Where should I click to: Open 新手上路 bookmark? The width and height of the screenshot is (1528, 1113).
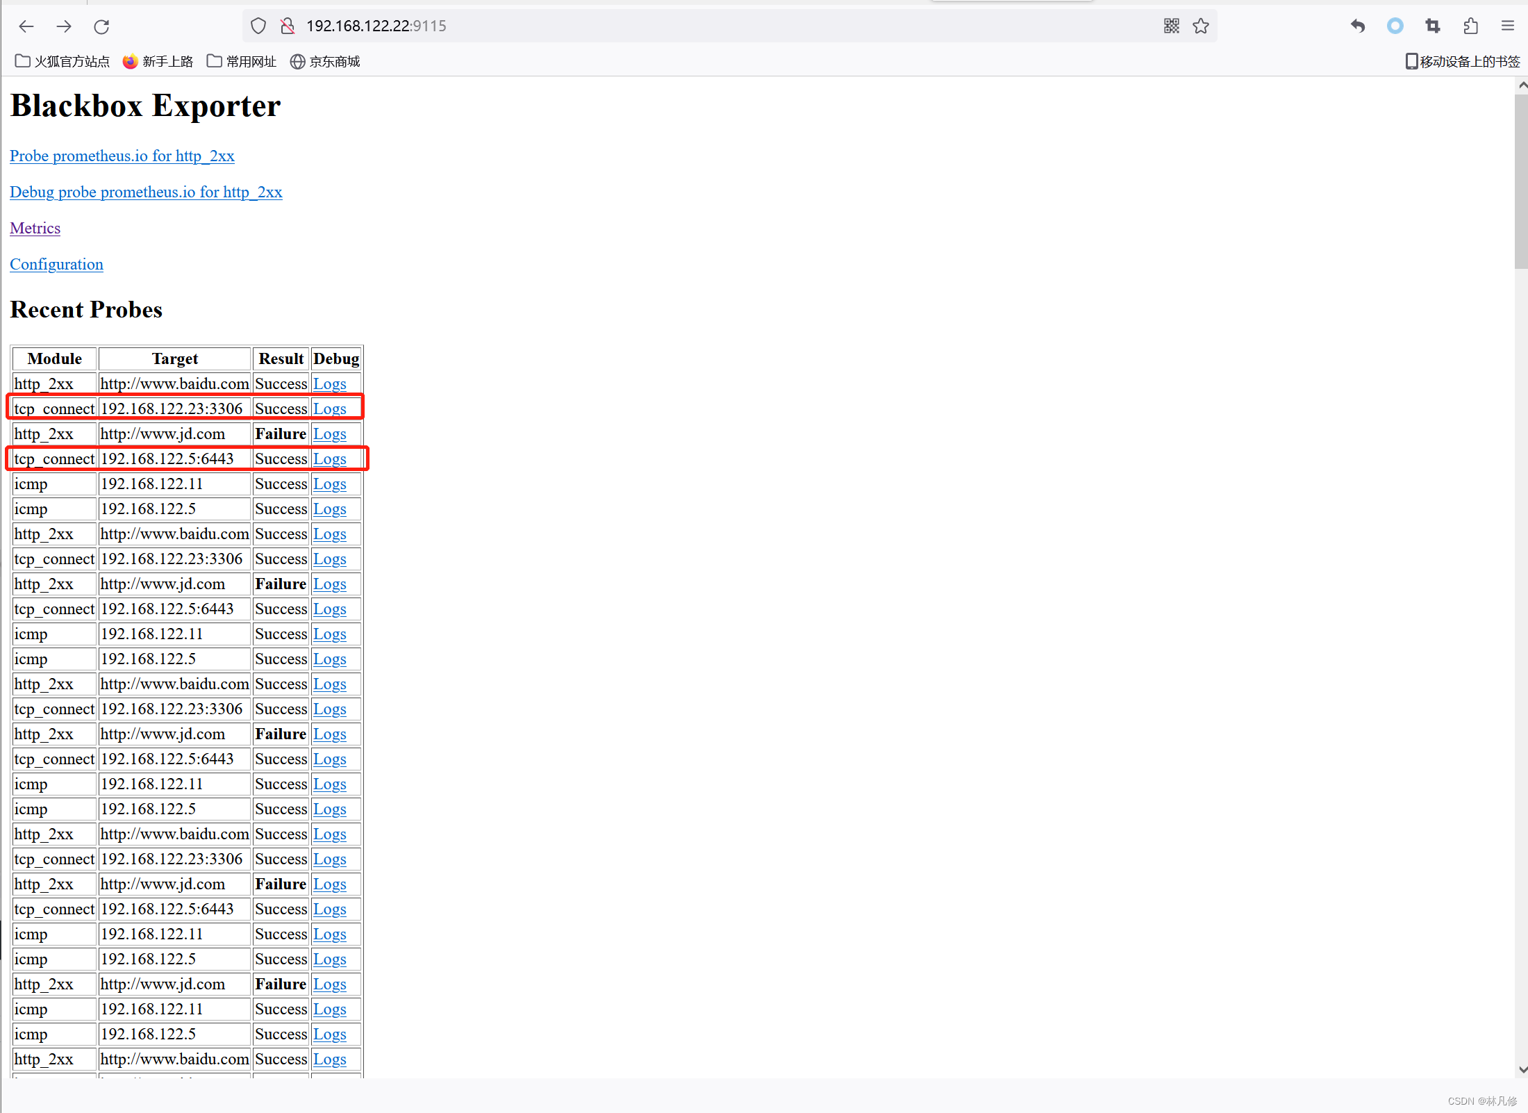click(x=158, y=62)
